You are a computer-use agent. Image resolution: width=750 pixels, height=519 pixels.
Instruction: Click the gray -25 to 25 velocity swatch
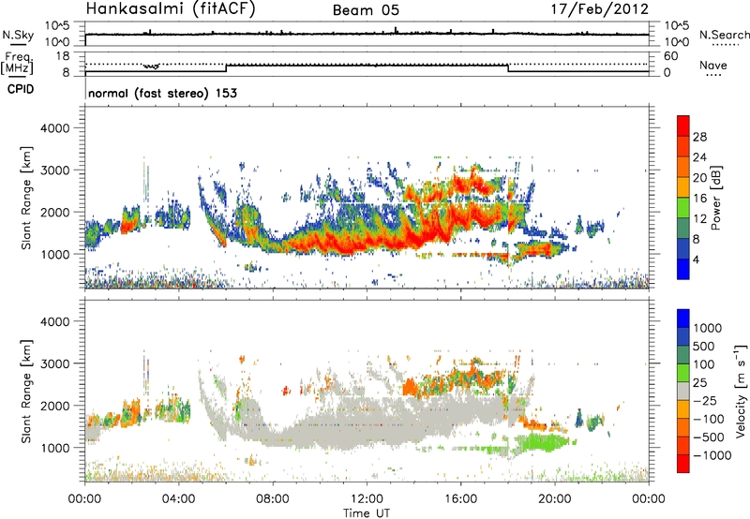pos(683,391)
